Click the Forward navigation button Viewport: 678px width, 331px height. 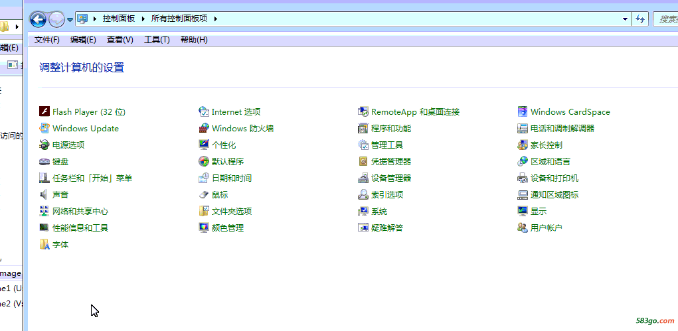click(x=56, y=19)
